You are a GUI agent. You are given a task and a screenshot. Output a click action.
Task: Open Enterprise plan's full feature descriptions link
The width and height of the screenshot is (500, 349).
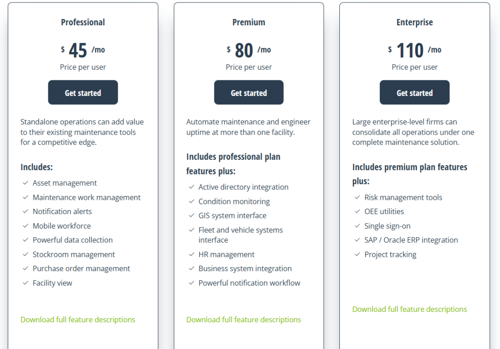pos(410,310)
